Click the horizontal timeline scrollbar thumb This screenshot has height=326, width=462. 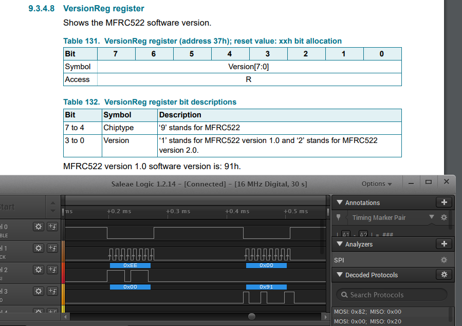252,316
